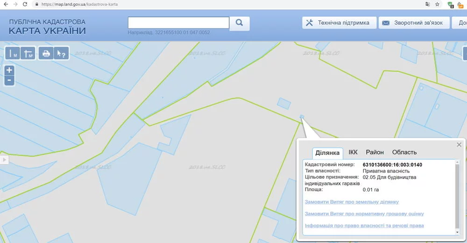467x243 pixels.
Task: Click the site lock security icon
Action: pyautogui.click(x=36, y=4)
